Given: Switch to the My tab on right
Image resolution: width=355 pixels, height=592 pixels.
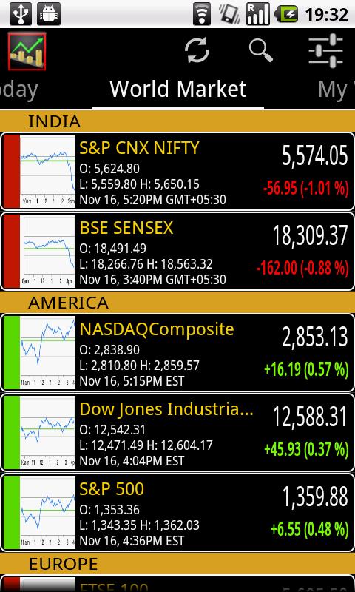Looking at the screenshot, I should click(336, 90).
